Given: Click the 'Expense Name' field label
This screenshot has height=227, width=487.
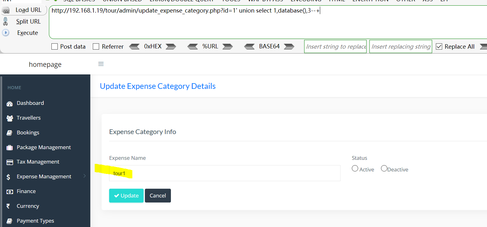Looking at the screenshot, I should click(x=127, y=158).
